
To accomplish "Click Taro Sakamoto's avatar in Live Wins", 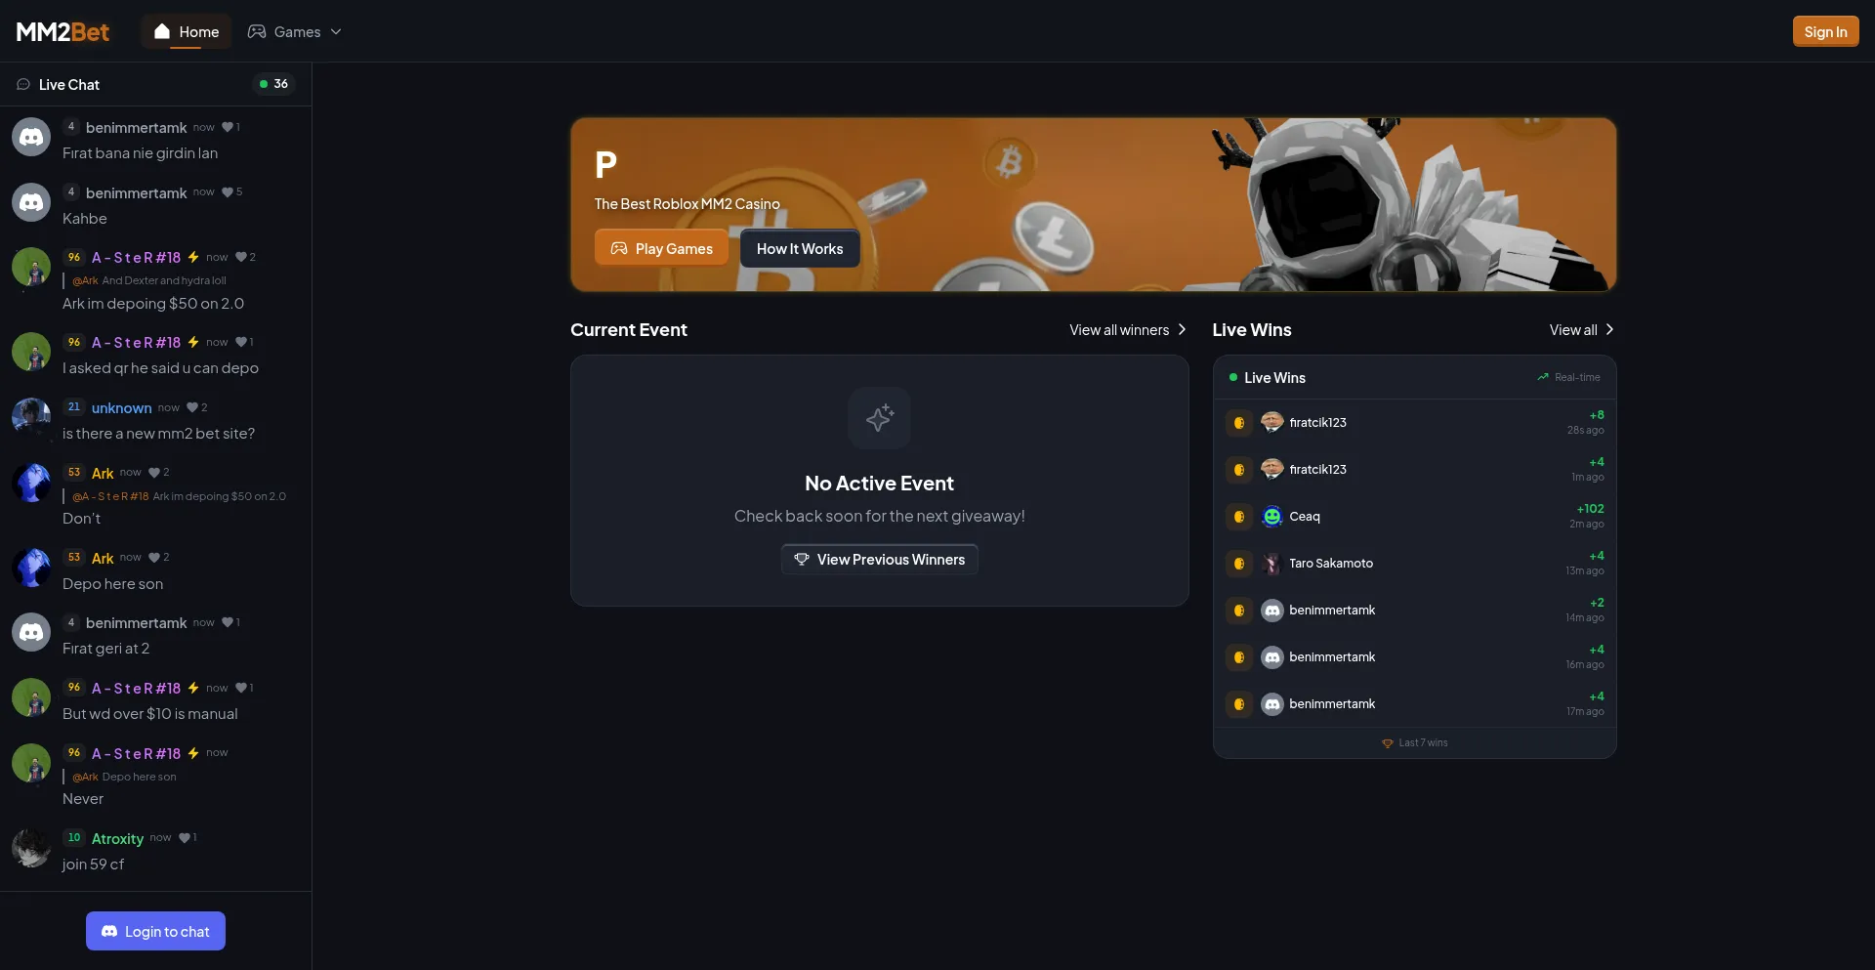I will pyautogui.click(x=1272, y=564).
